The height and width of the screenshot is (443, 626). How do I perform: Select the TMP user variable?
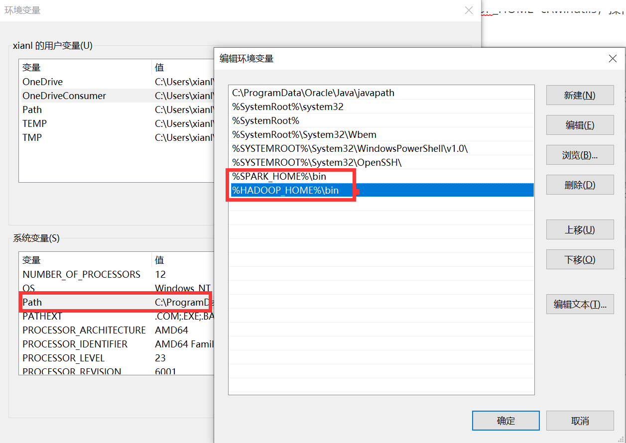click(116, 137)
